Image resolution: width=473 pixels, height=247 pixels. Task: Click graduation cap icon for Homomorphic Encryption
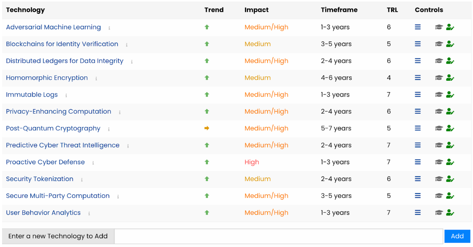439,78
